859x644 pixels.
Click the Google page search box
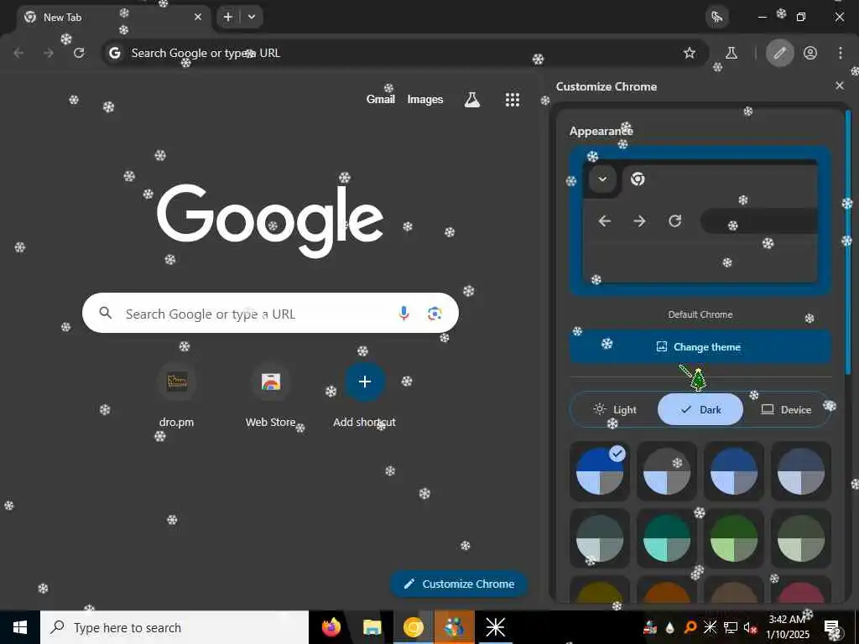(x=271, y=314)
